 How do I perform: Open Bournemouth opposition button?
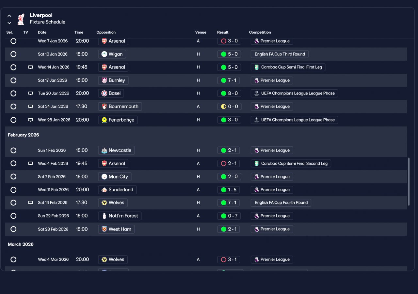click(120, 106)
